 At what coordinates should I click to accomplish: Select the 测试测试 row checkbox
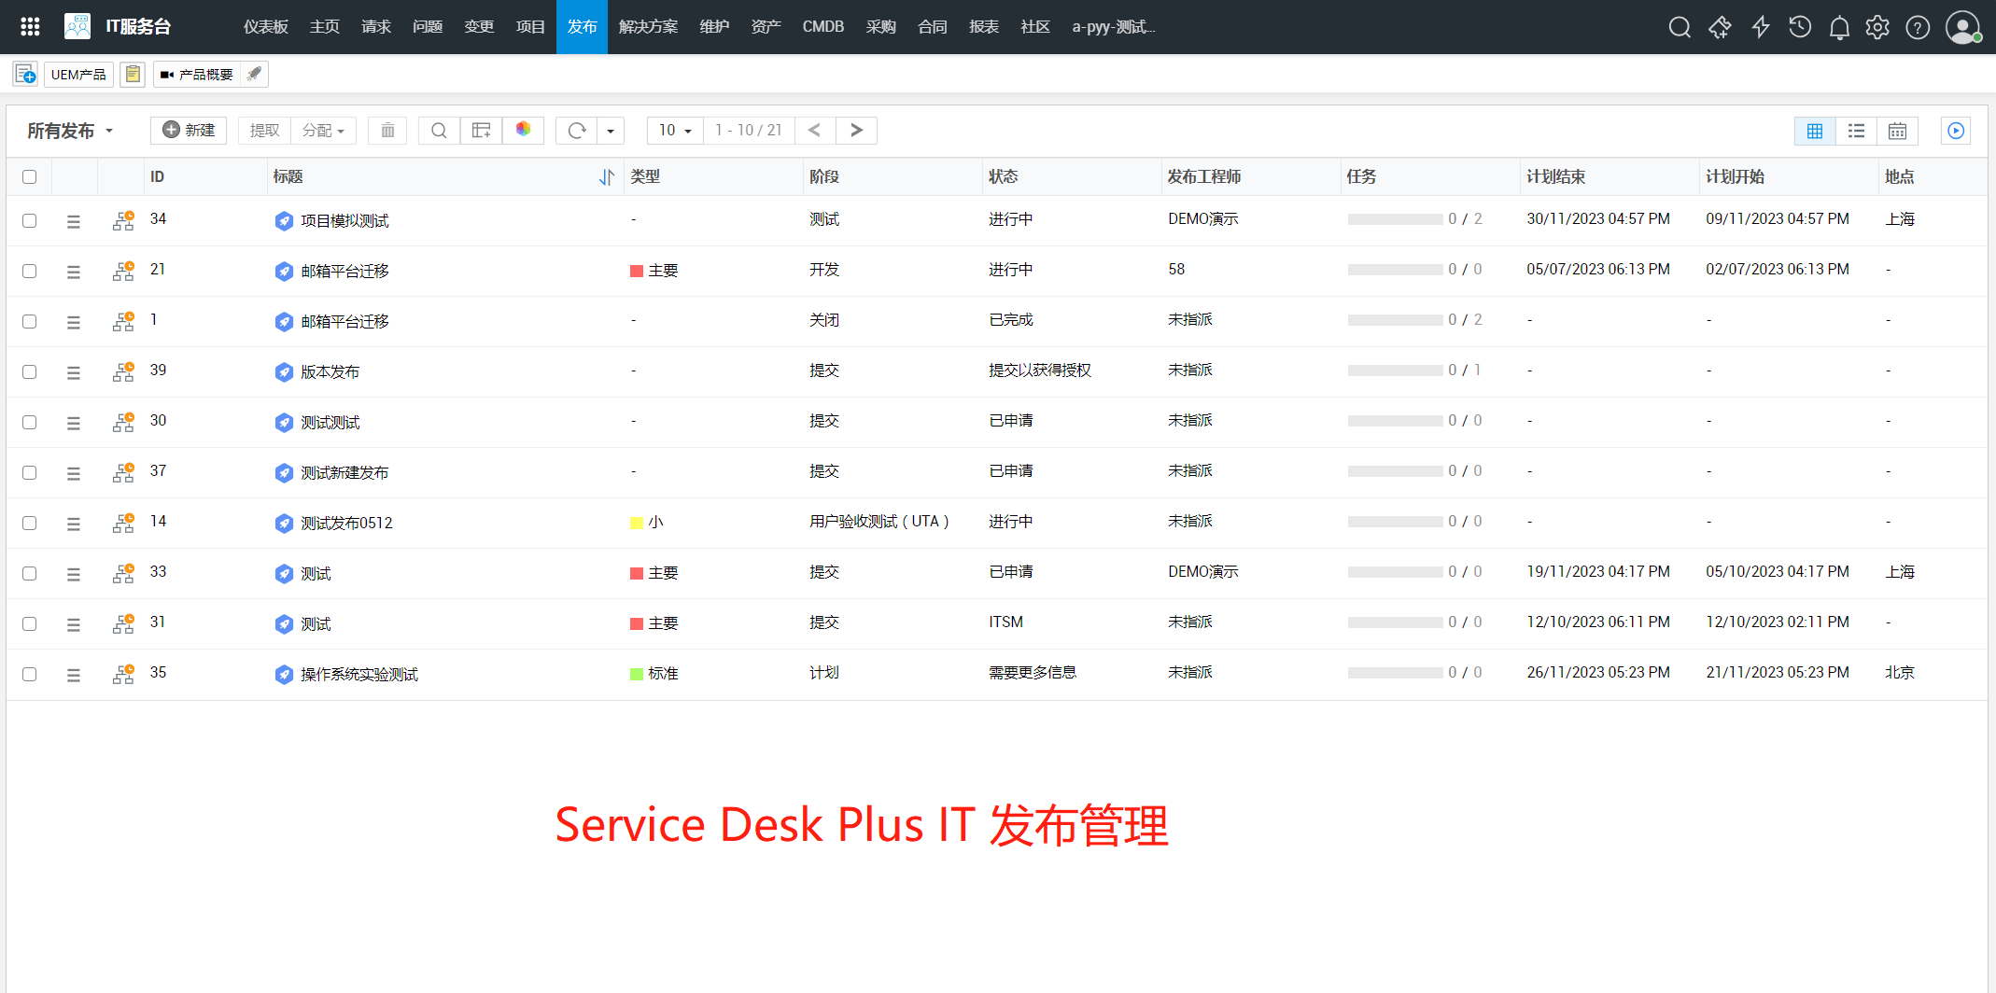pyautogui.click(x=30, y=423)
